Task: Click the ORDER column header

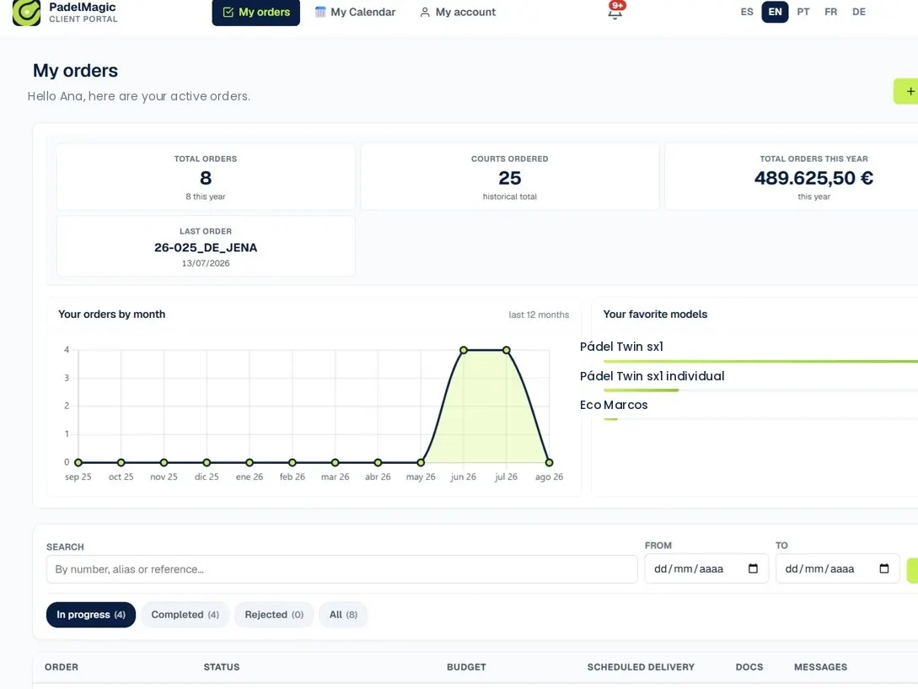Action: [62, 667]
